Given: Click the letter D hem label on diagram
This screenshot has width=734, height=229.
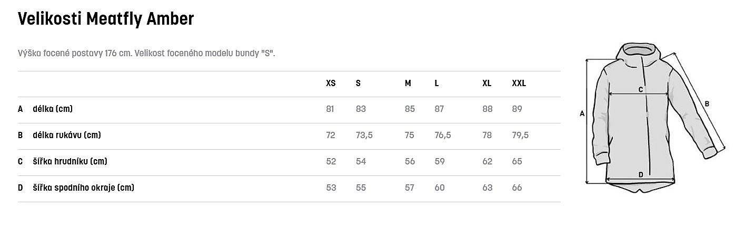Looking at the screenshot, I should tap(640, 175).
